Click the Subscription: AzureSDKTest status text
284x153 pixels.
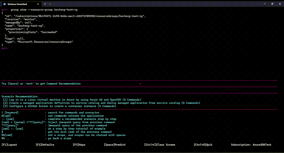[x=251, y=145]
